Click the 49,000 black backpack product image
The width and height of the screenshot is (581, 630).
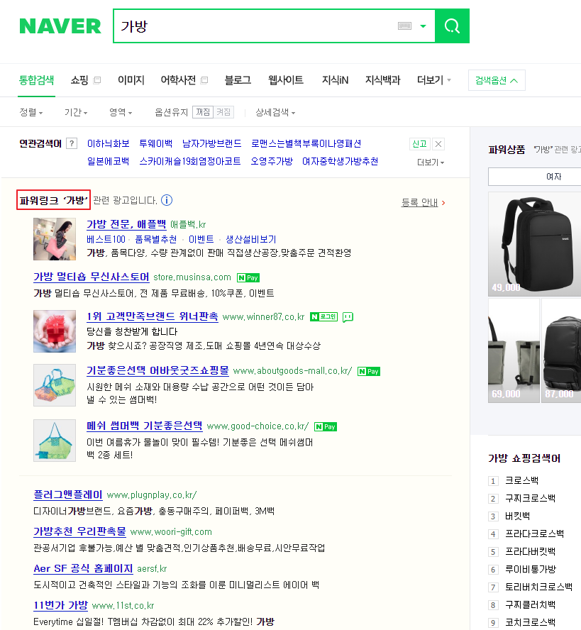click(x=534, y=244)
